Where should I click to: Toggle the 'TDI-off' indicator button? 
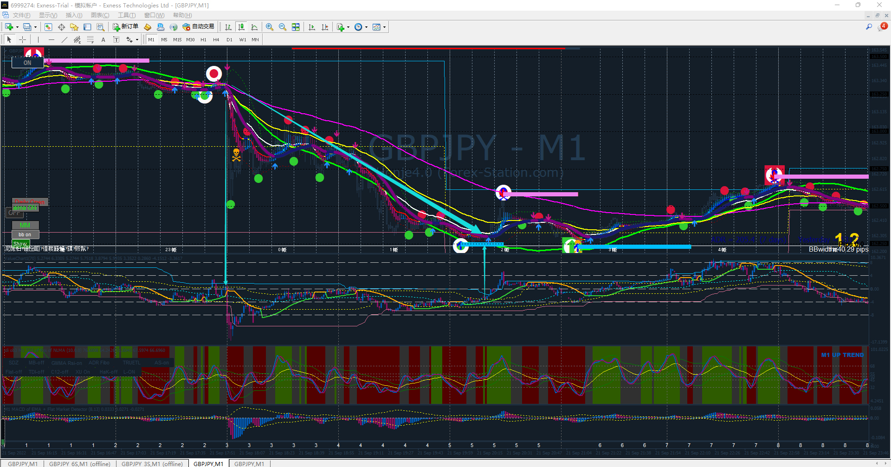pyautogui.click(x=36, y=372)
